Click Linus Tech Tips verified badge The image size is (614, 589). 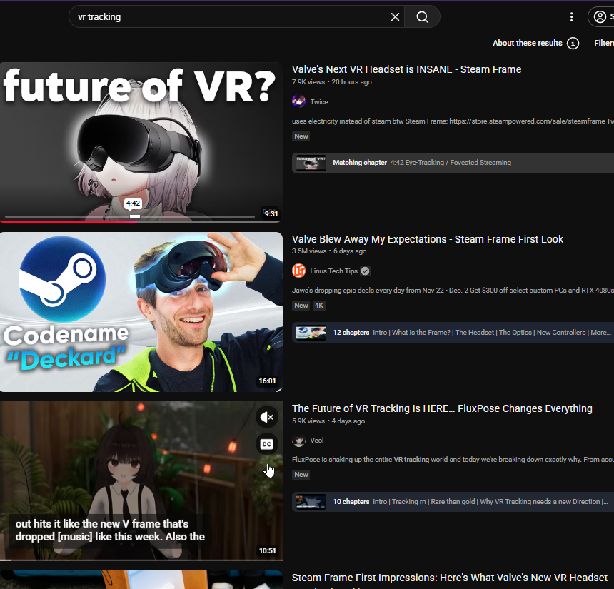365,271
